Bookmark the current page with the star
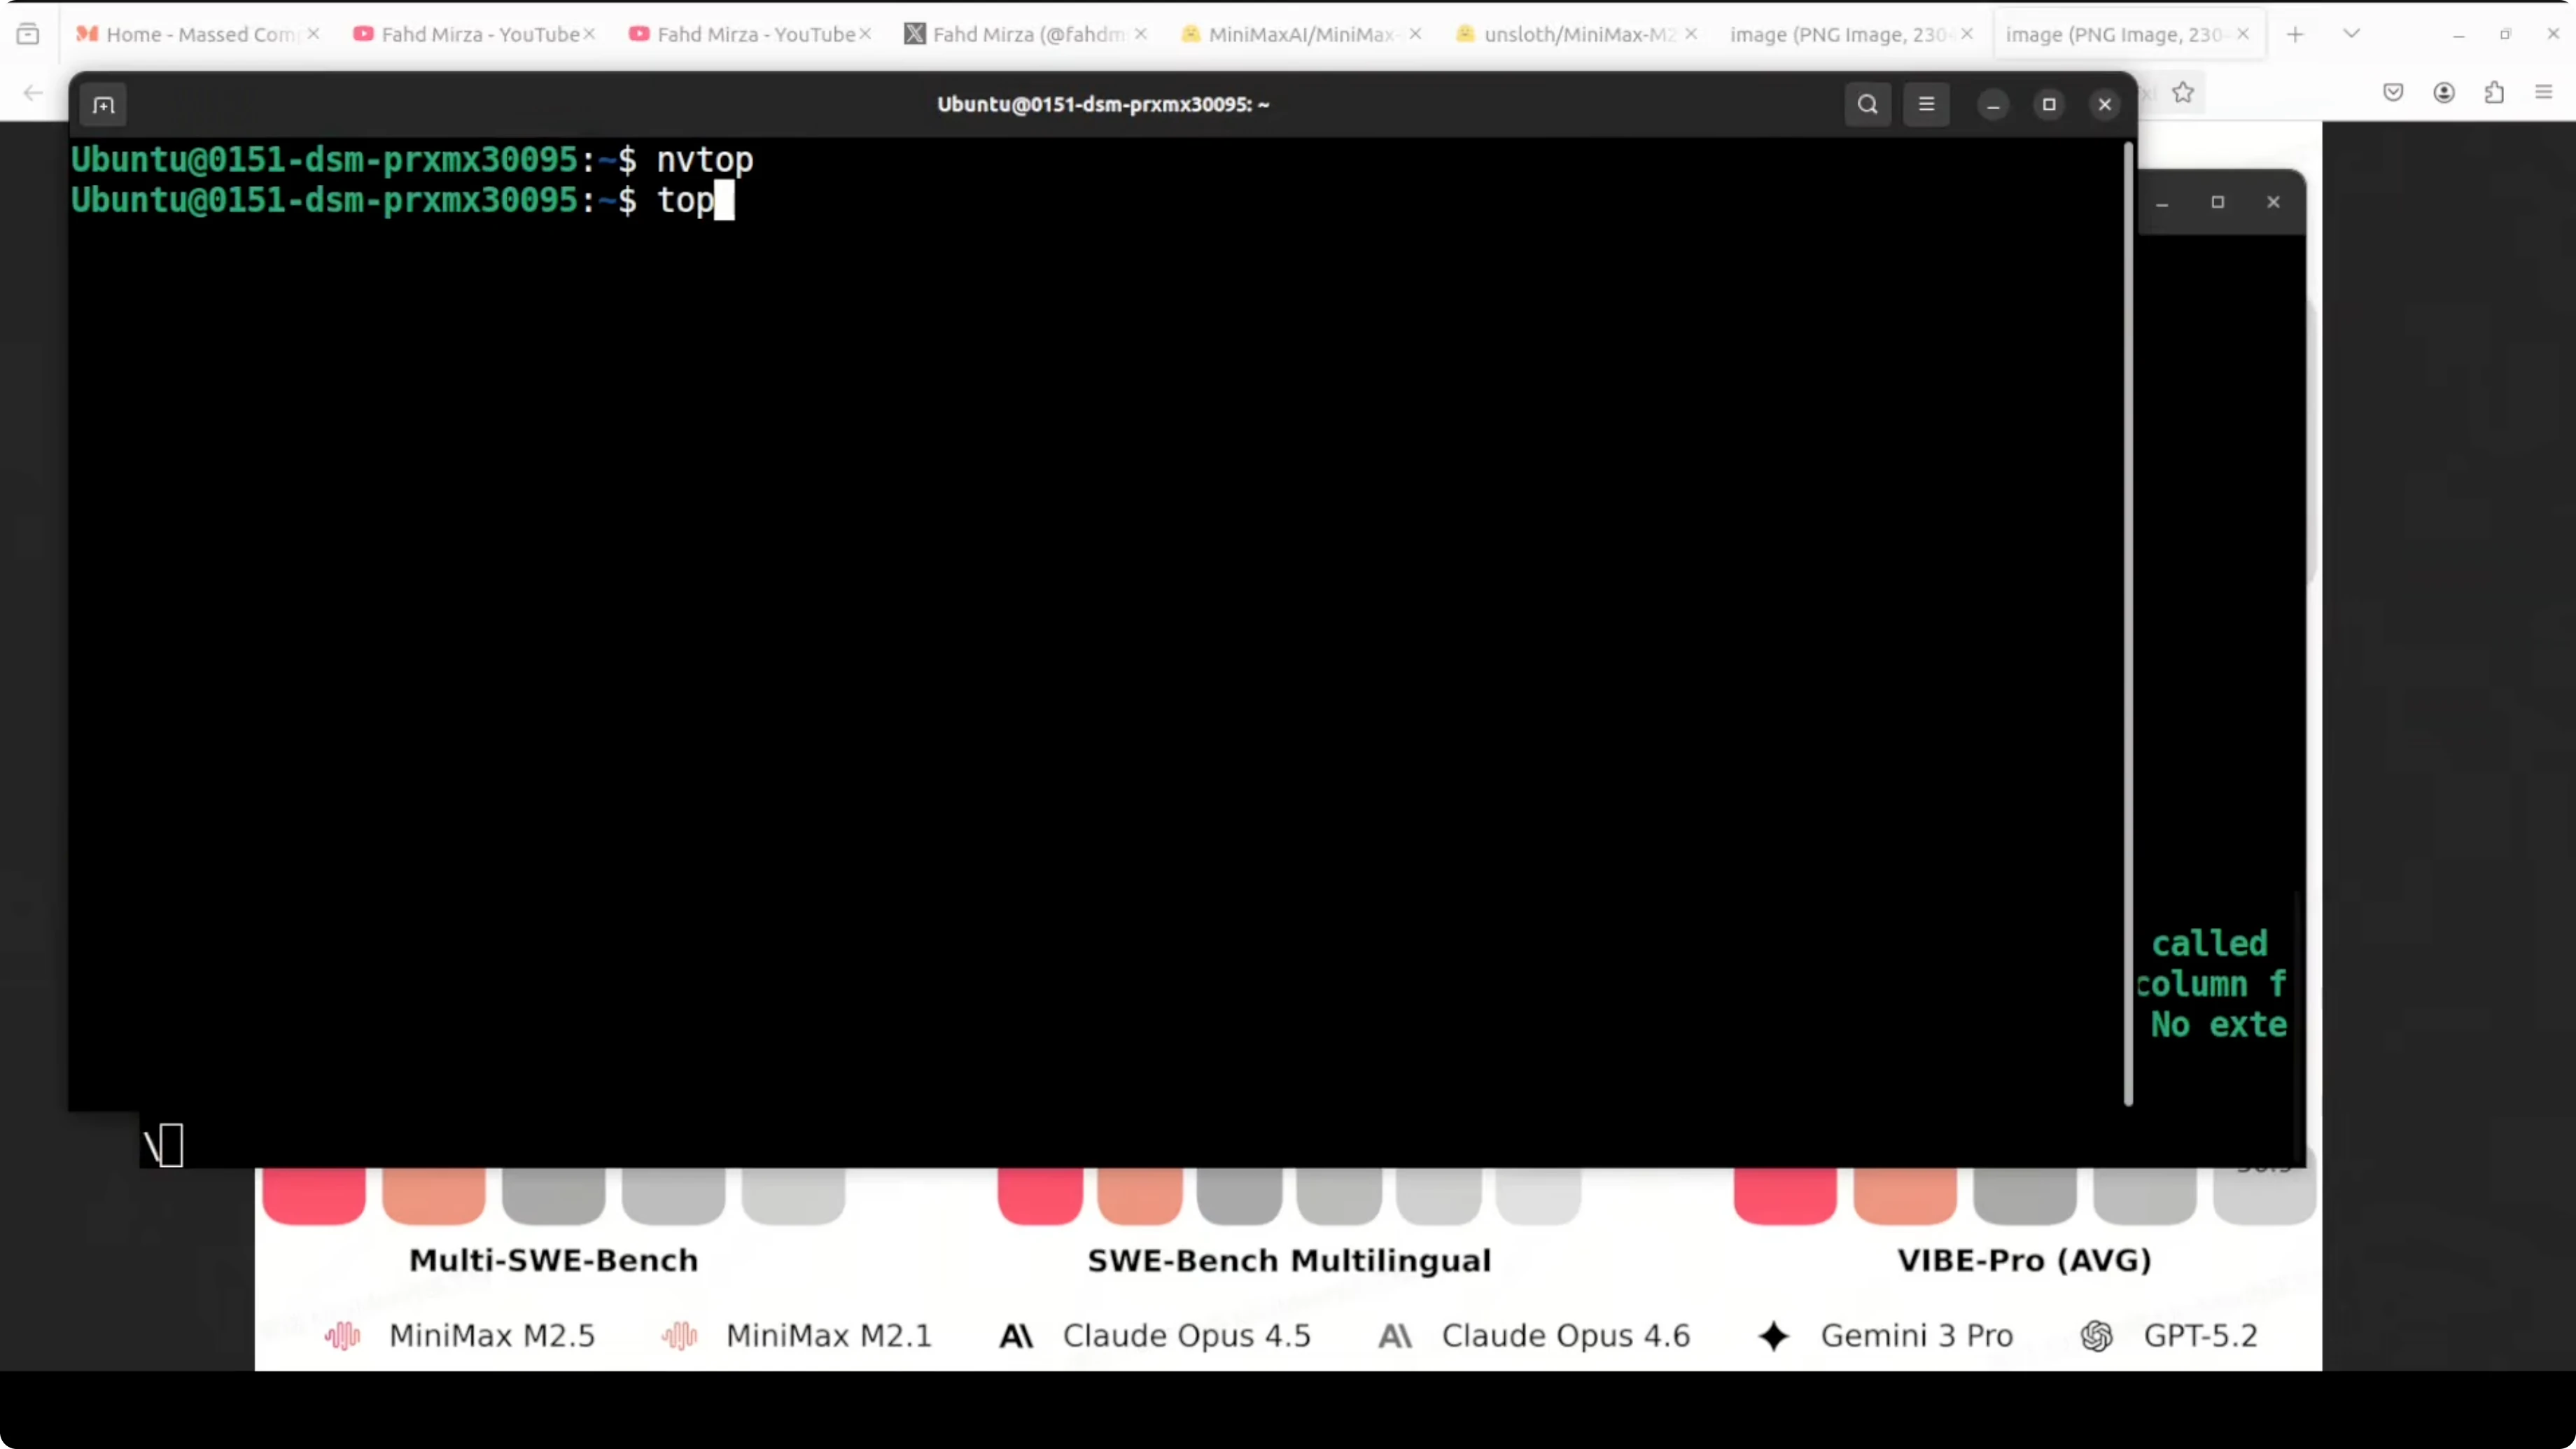Screen dimensions: 2576x1449 click(2183, 92)
